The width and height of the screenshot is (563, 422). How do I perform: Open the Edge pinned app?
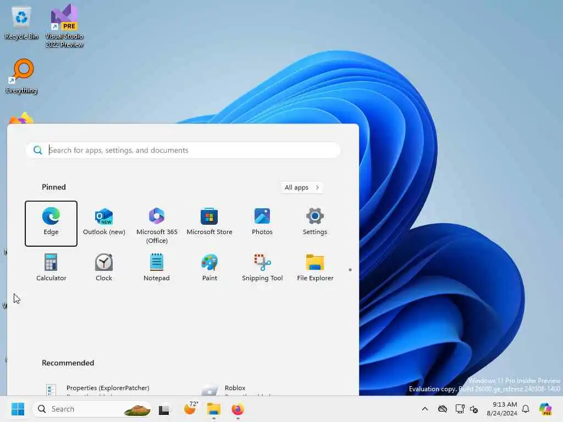pyautogui.click(x=51, y=223)
